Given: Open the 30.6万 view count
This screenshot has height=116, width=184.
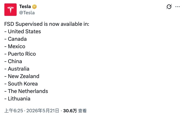Looking at the screenshot, I should [70, 111].
